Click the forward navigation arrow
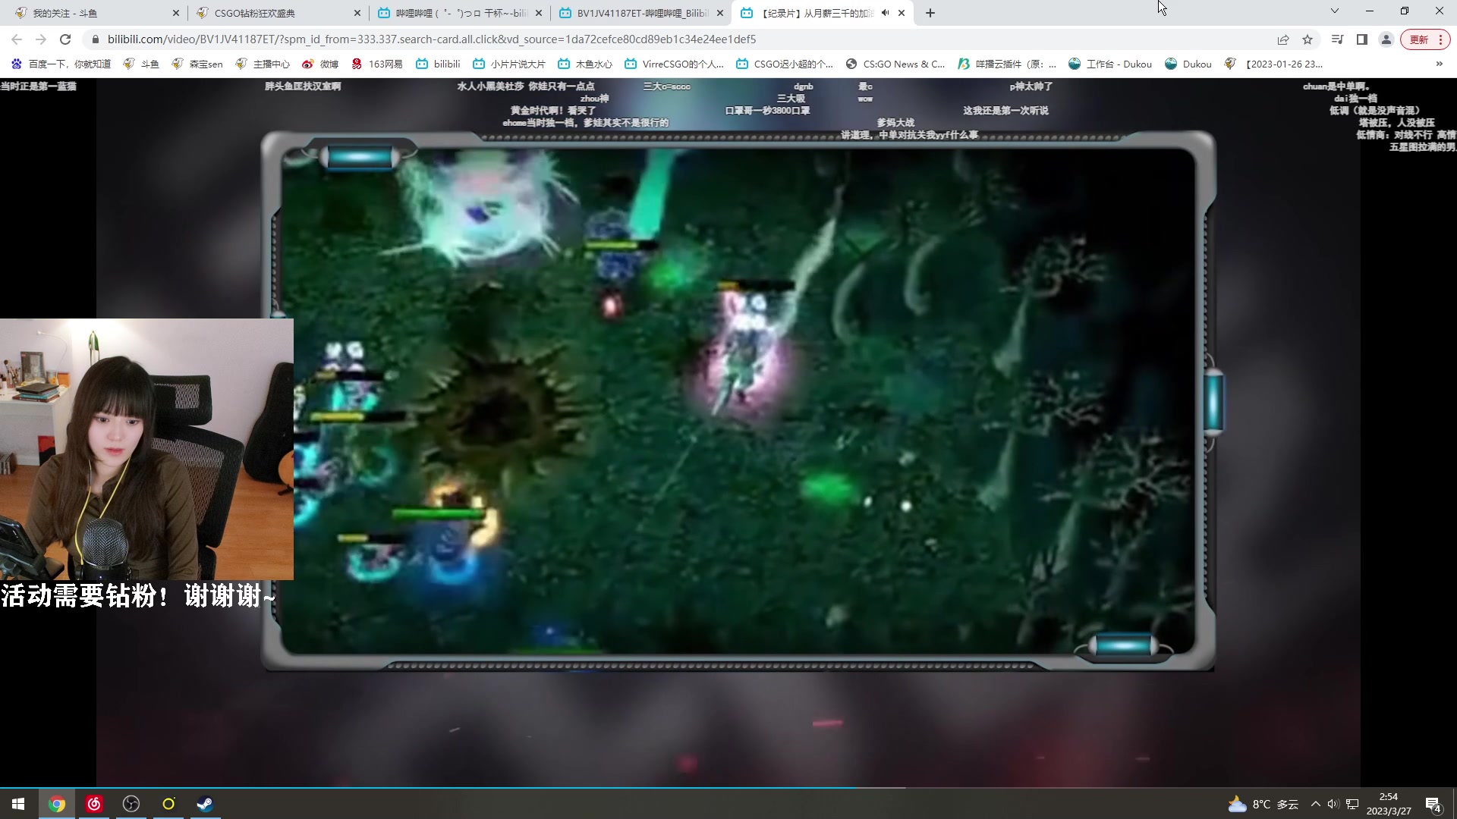This screenshot has width=1457, height=819. click(x=41, y=39)
